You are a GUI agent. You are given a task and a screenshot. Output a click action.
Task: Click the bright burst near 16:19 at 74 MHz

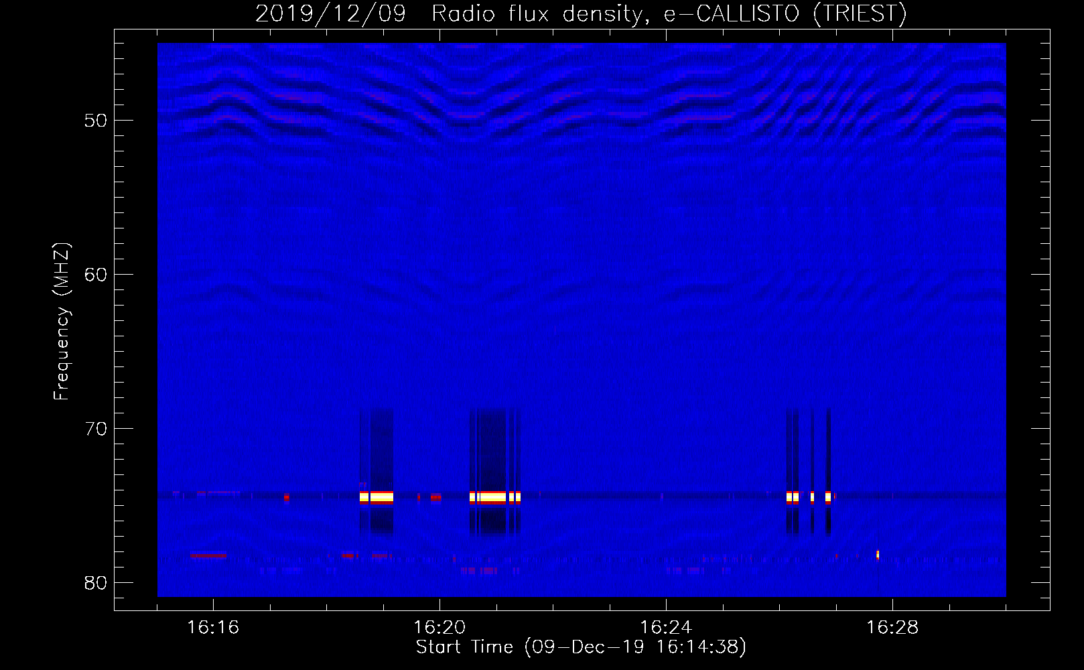pos(377,497)
